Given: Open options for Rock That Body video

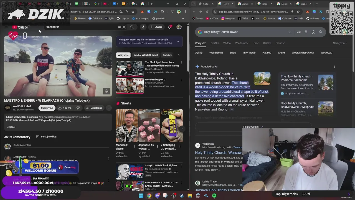Looking at the screenshot, I should click(181, 63).
